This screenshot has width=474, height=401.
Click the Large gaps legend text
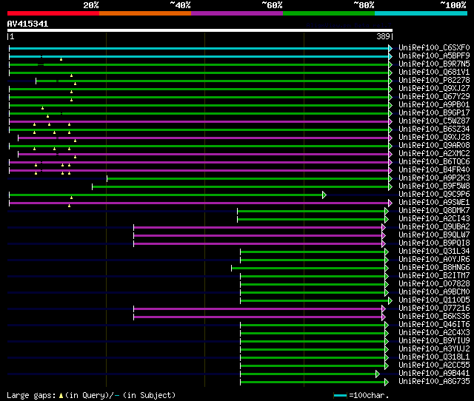pos(91,395)
